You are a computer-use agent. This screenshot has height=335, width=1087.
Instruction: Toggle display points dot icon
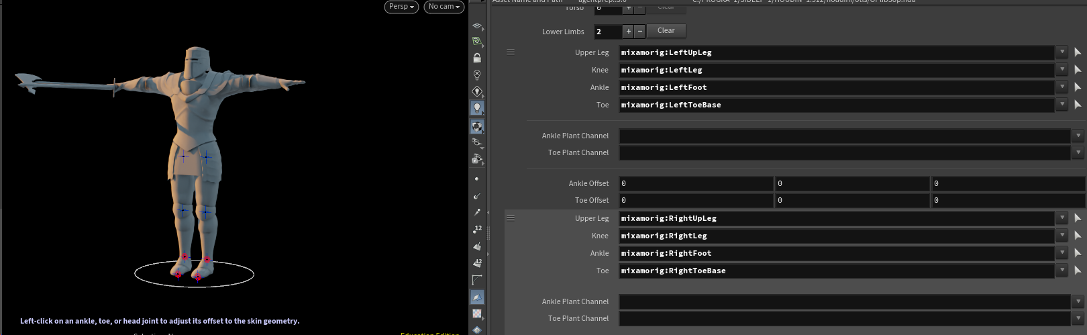(477, 179)
